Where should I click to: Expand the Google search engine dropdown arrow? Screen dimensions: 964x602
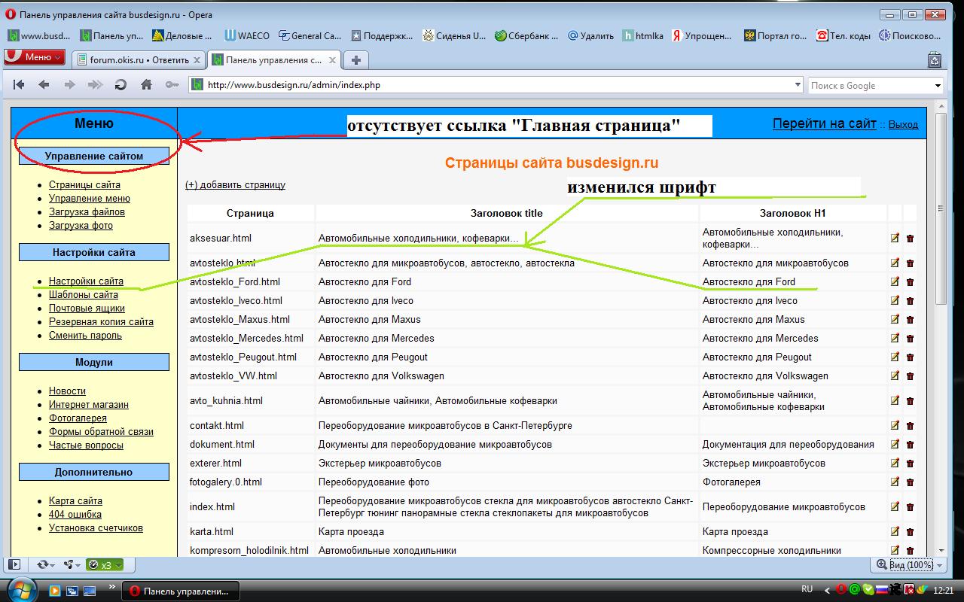coord(938,86)
